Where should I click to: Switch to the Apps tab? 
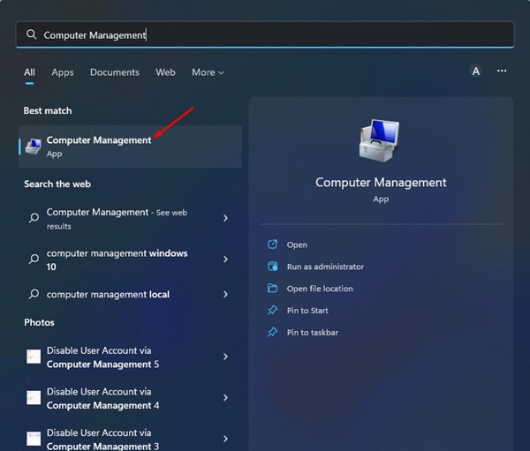click(x=62, y=72)
